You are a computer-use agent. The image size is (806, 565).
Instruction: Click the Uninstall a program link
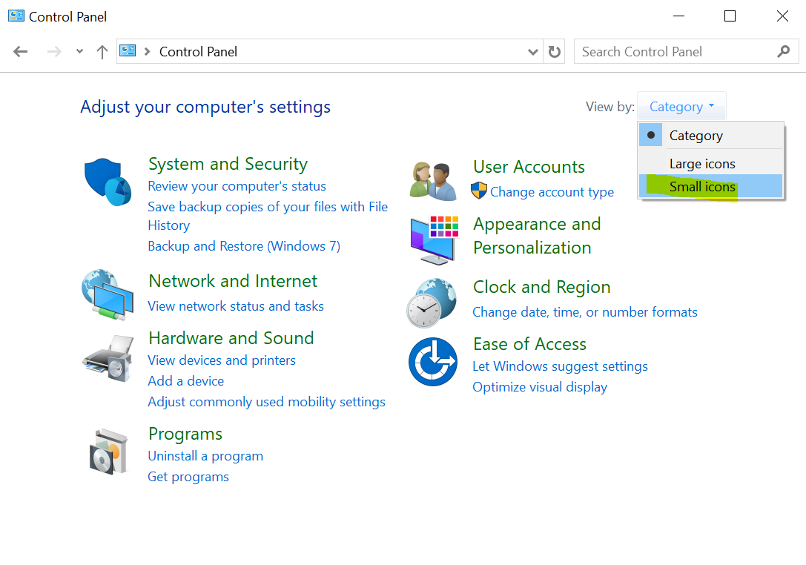coord(205,456)
